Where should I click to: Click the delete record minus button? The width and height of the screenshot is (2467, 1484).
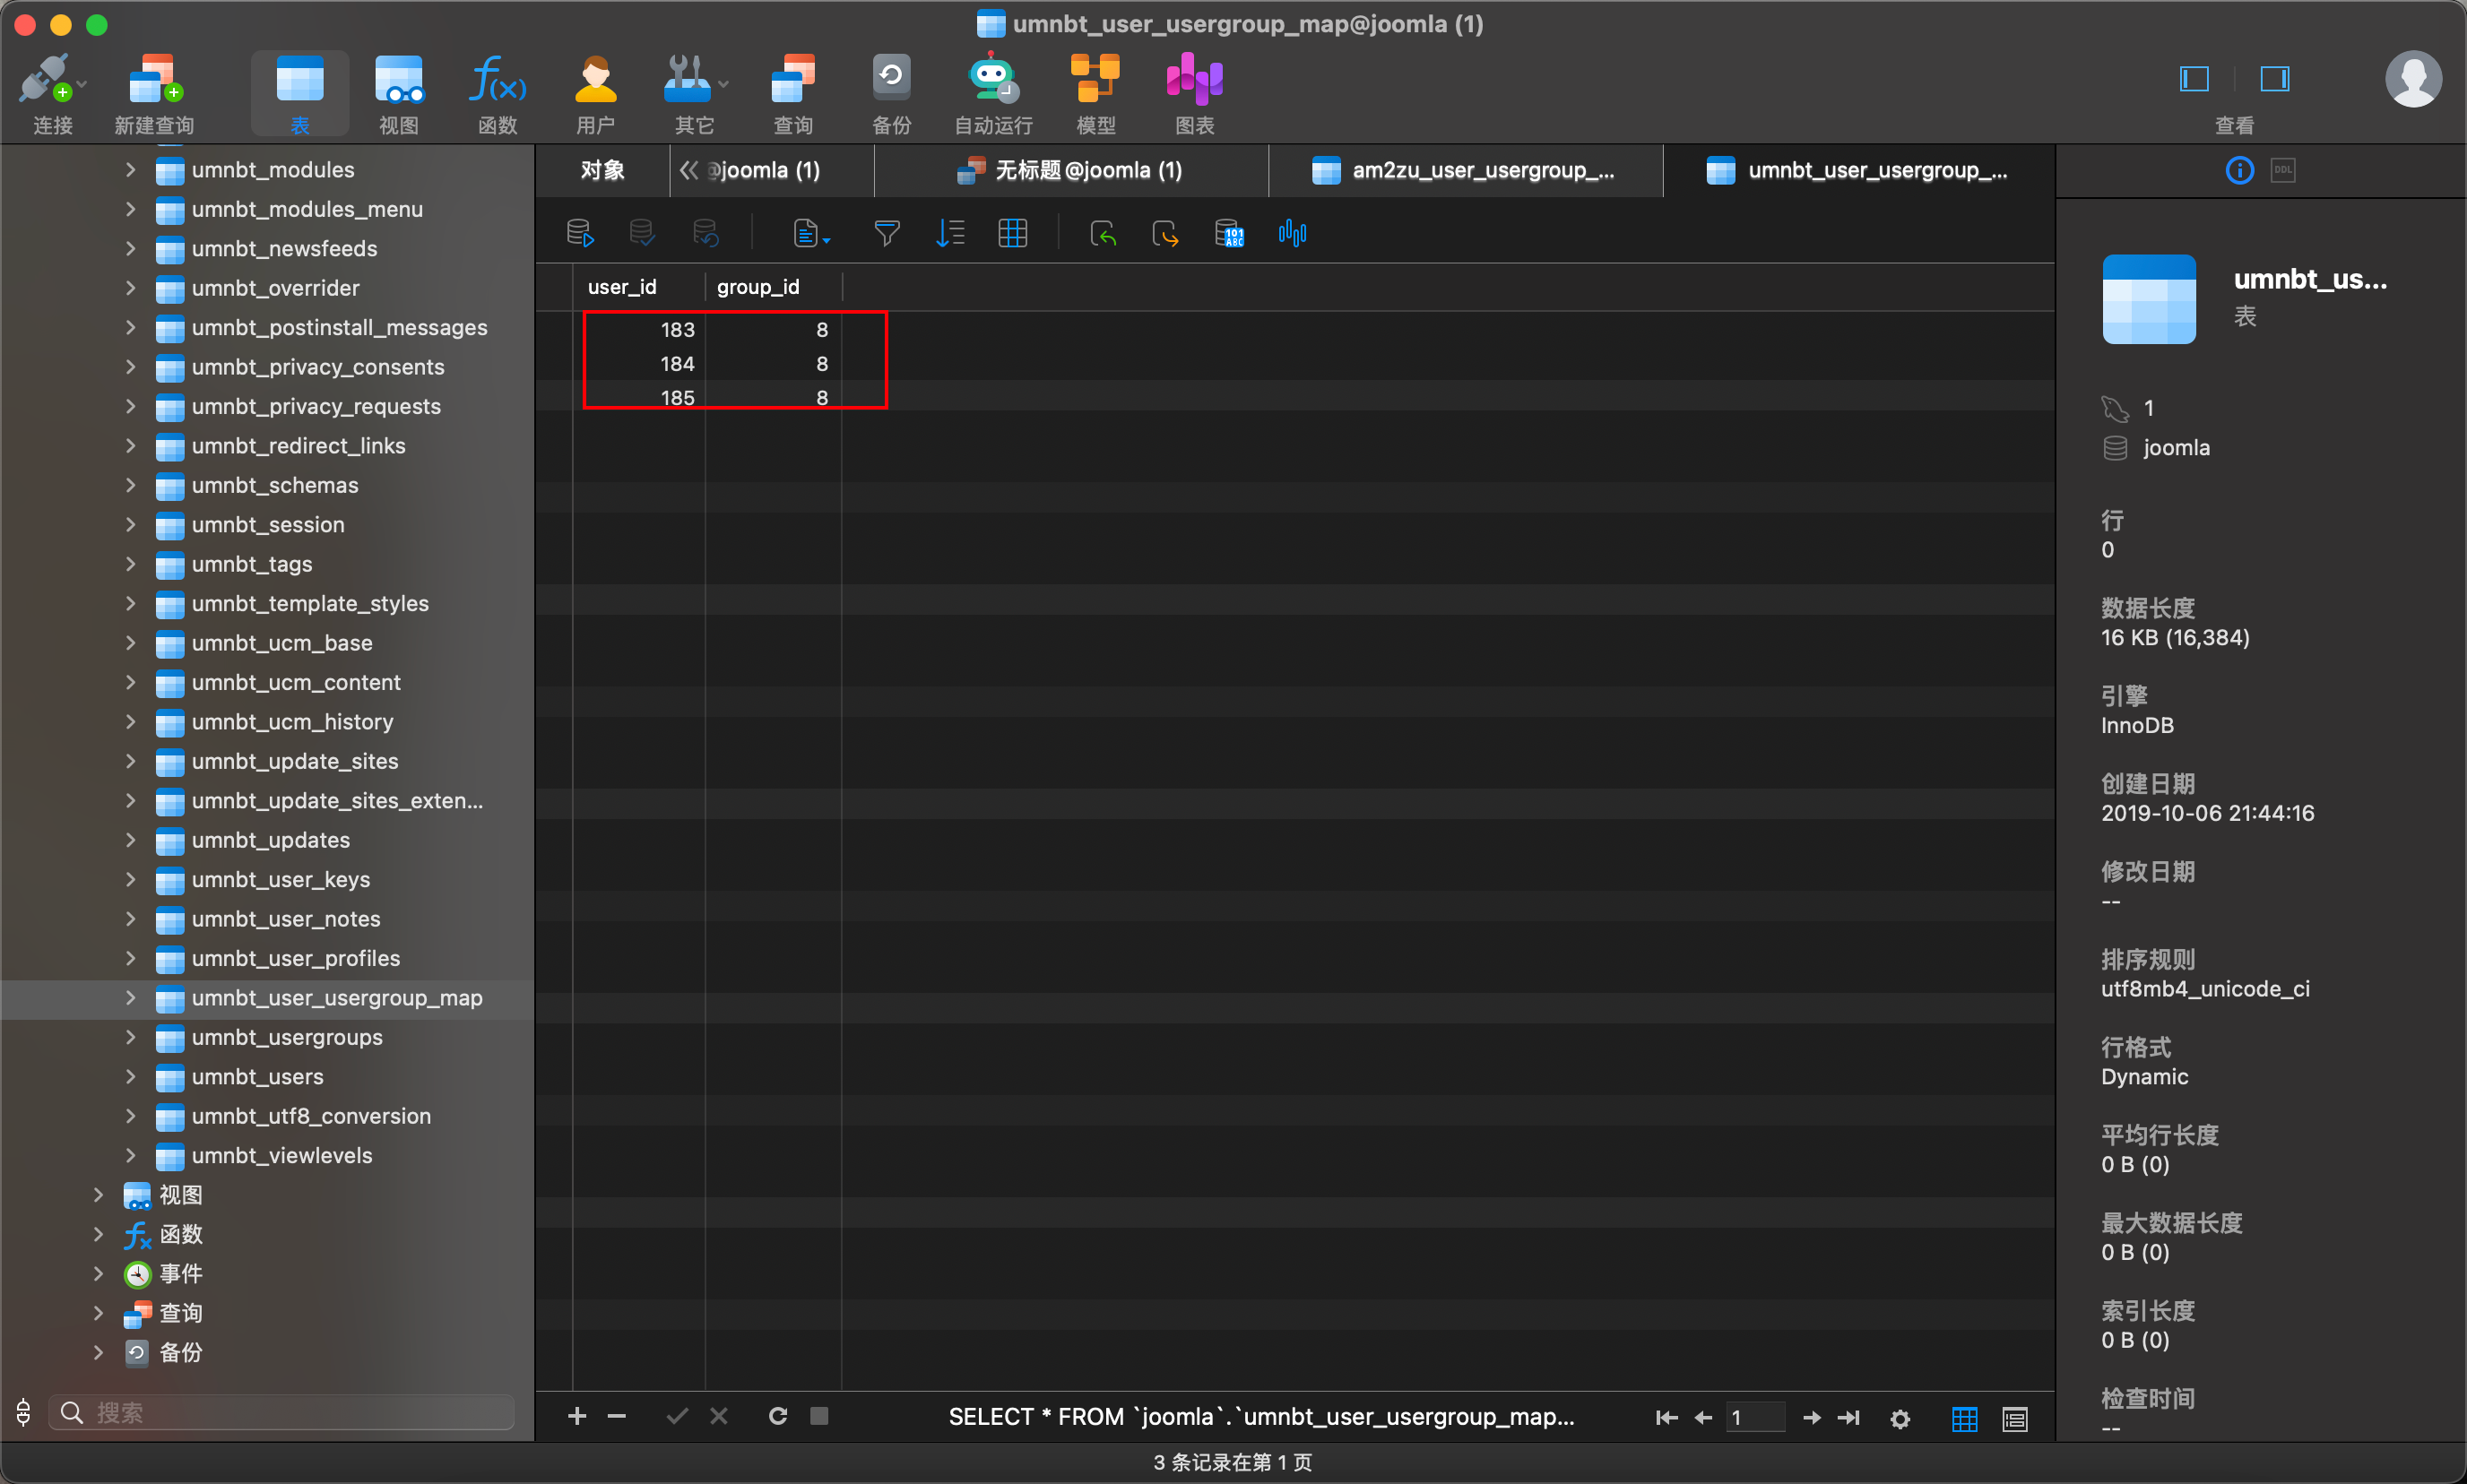pyautogui.click(x=616, y=1416)
